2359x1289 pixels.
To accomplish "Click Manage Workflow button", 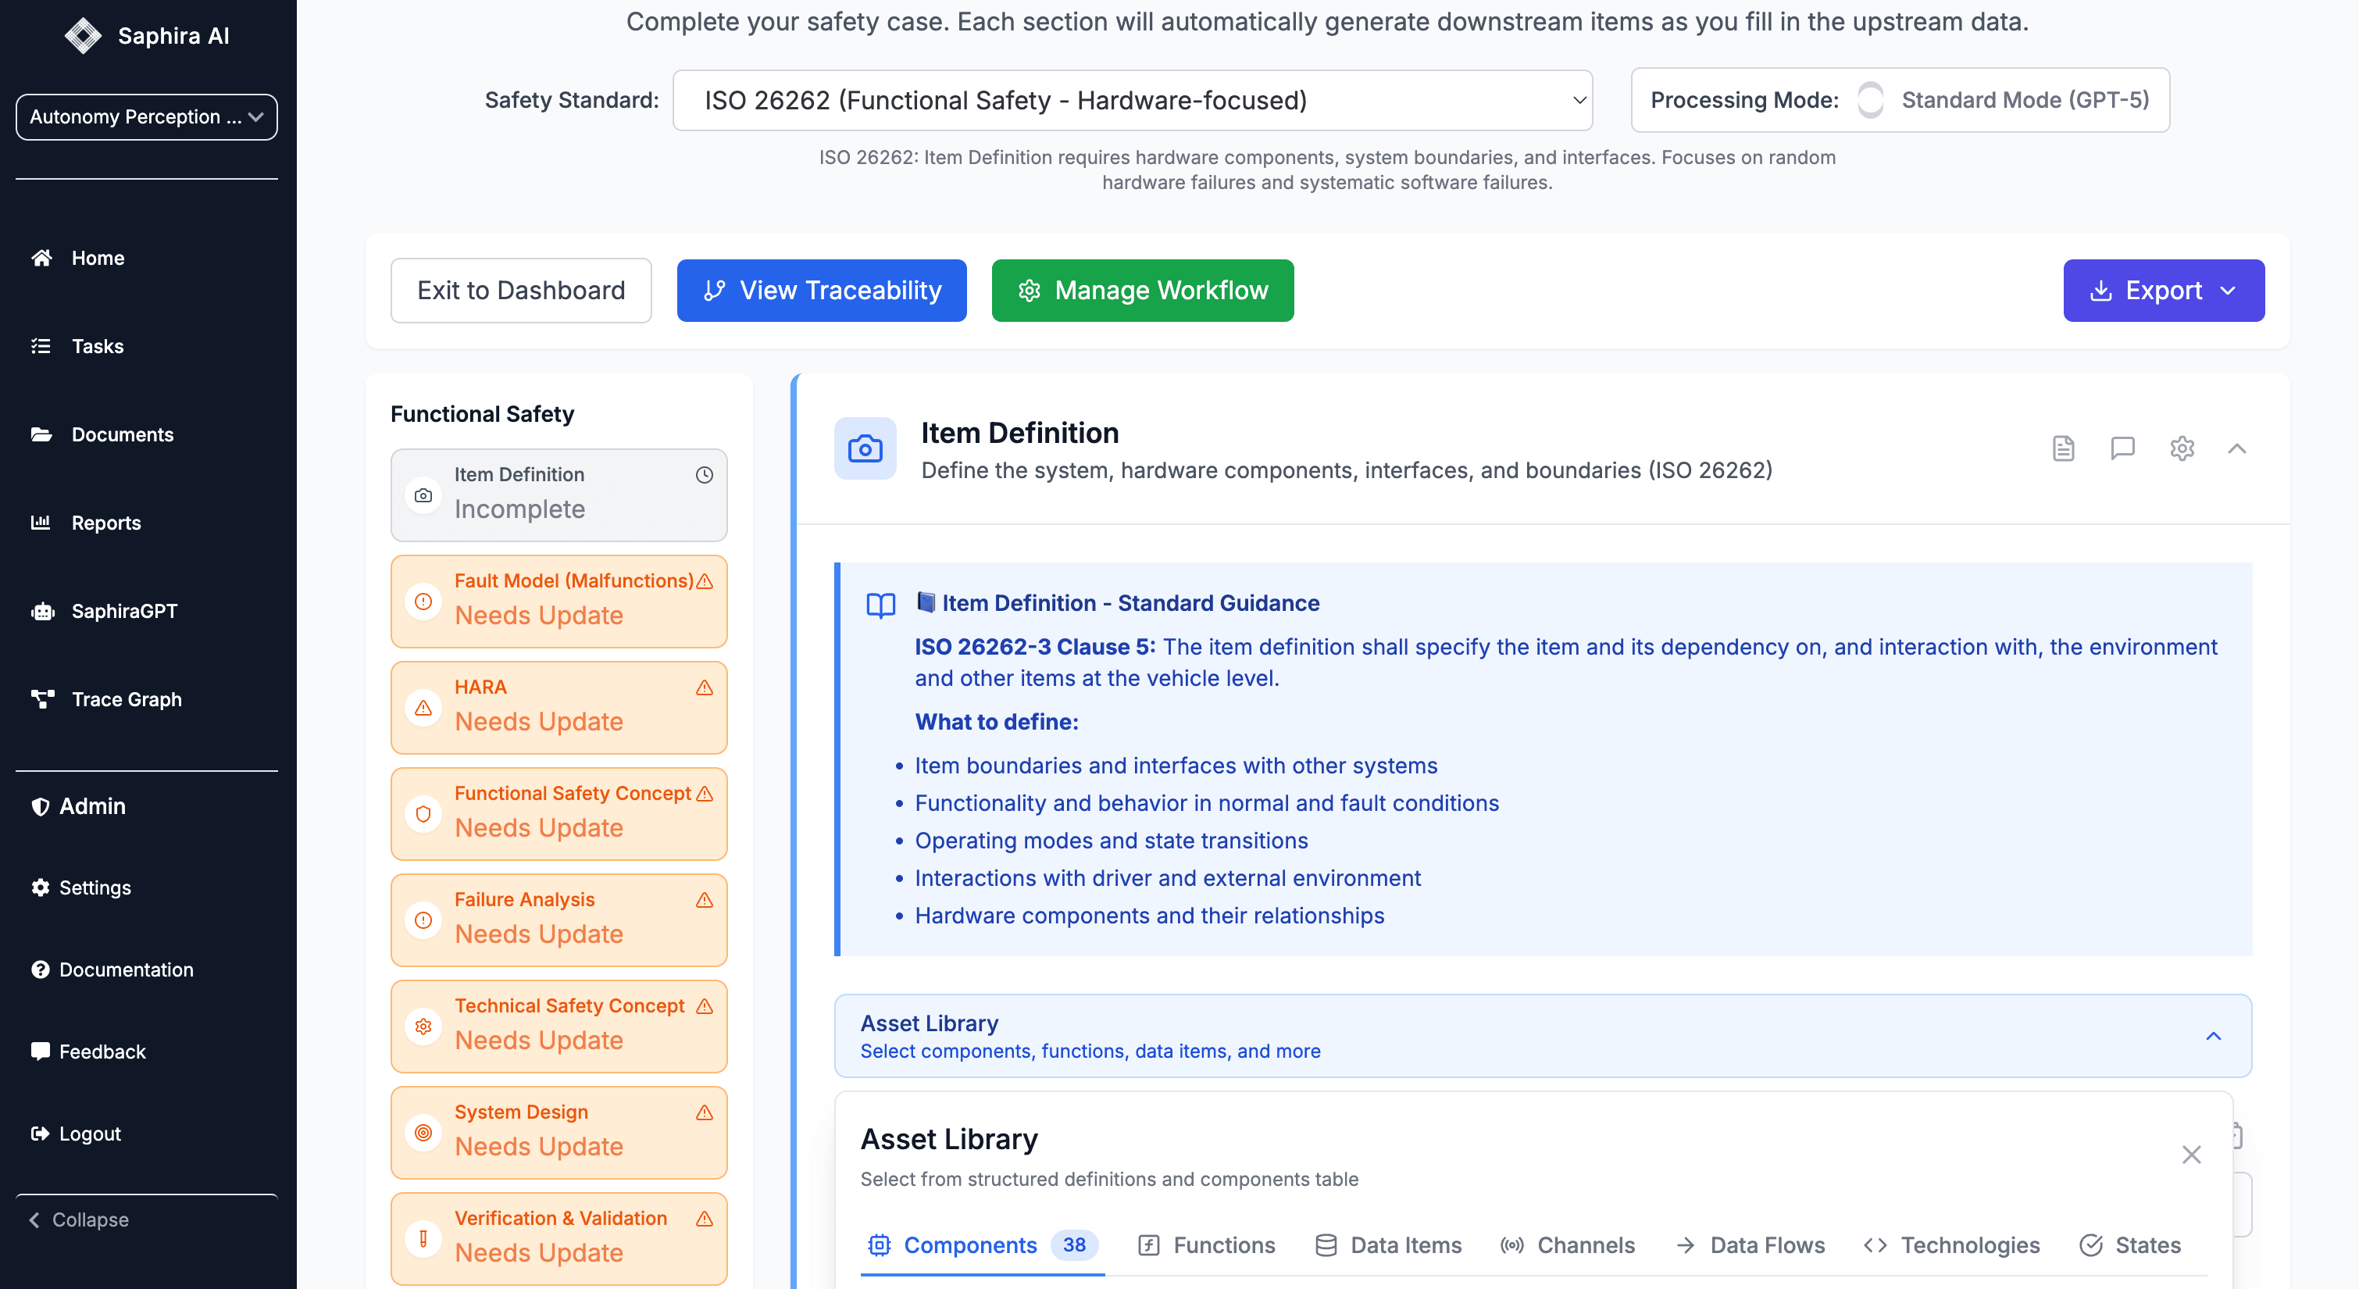I will click(x=1142, y=291).
